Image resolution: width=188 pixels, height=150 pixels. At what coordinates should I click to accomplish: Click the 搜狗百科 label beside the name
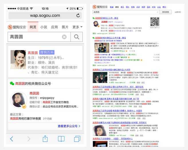[47, 52]
